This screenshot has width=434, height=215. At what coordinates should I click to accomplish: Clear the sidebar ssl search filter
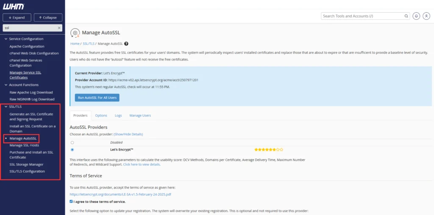[59, 28]
